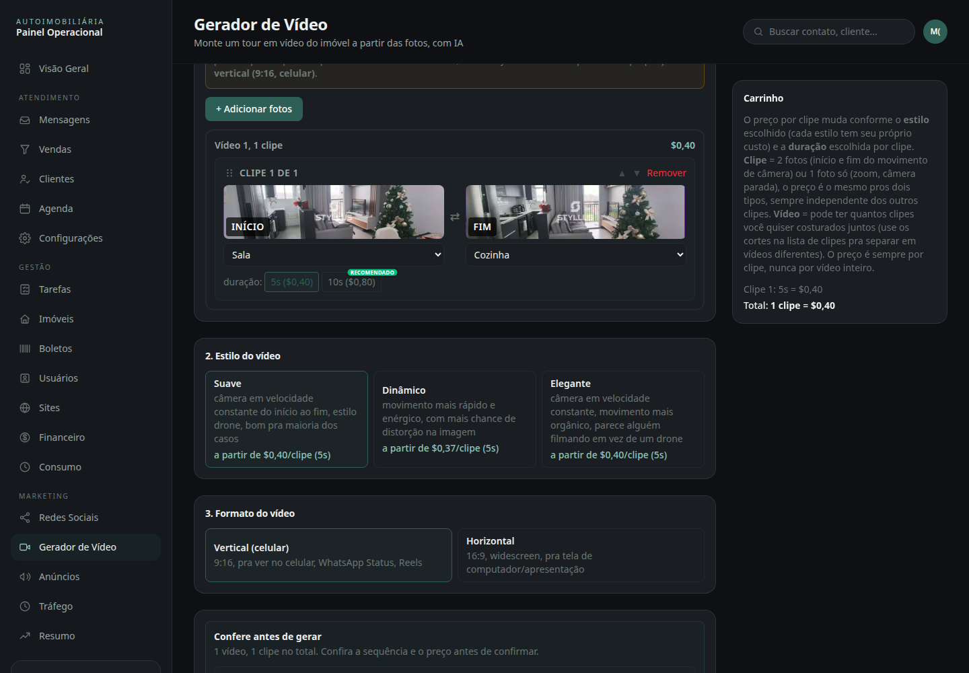Click the user avatar in header

(935, 32)
